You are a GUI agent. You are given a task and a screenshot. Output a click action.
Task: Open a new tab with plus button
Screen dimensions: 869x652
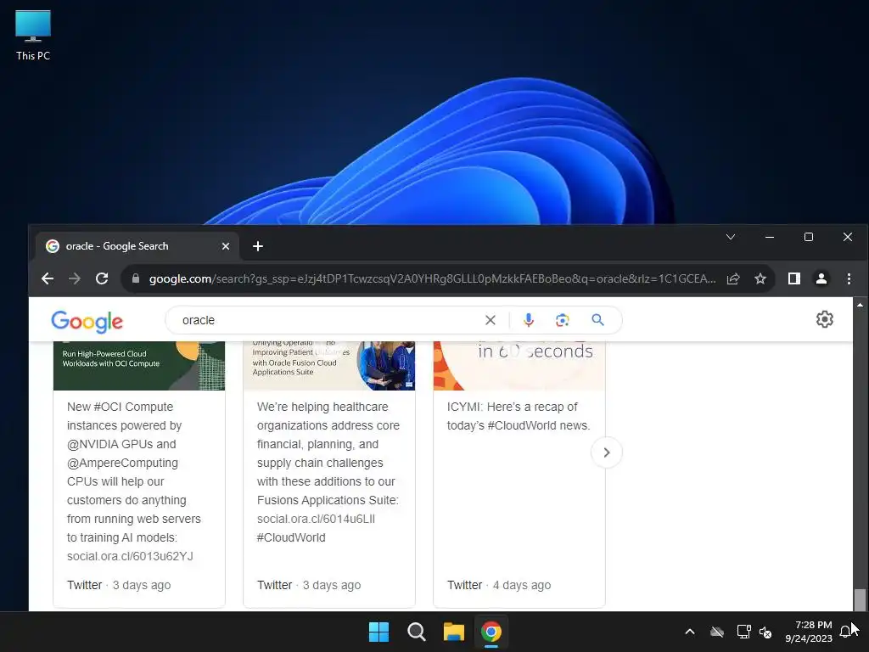click(x=258, y=246)
